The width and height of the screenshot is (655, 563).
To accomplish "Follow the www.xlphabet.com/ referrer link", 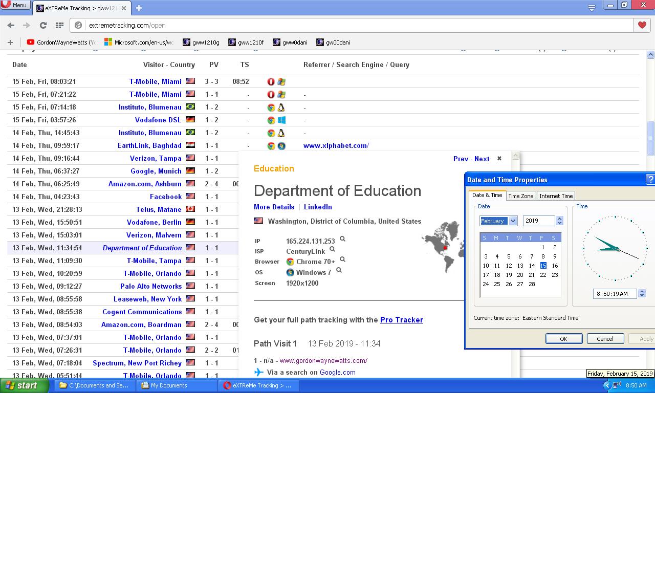I will pos(336,145).
